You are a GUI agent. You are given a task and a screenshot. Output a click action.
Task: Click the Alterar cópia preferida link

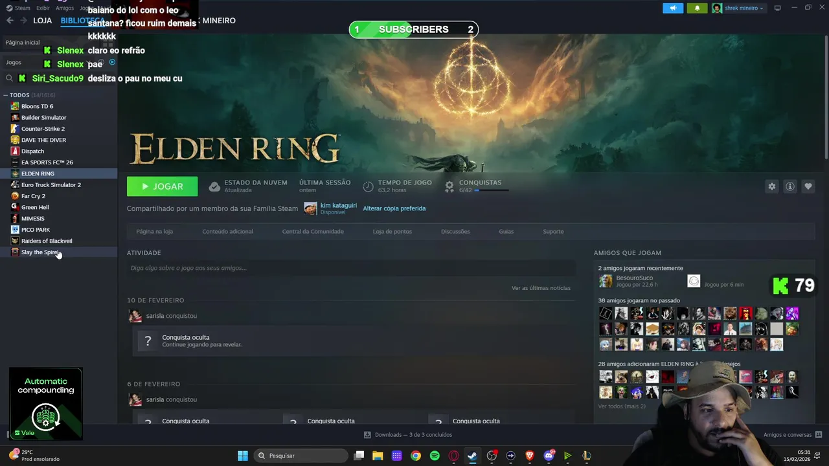(394, 208)
